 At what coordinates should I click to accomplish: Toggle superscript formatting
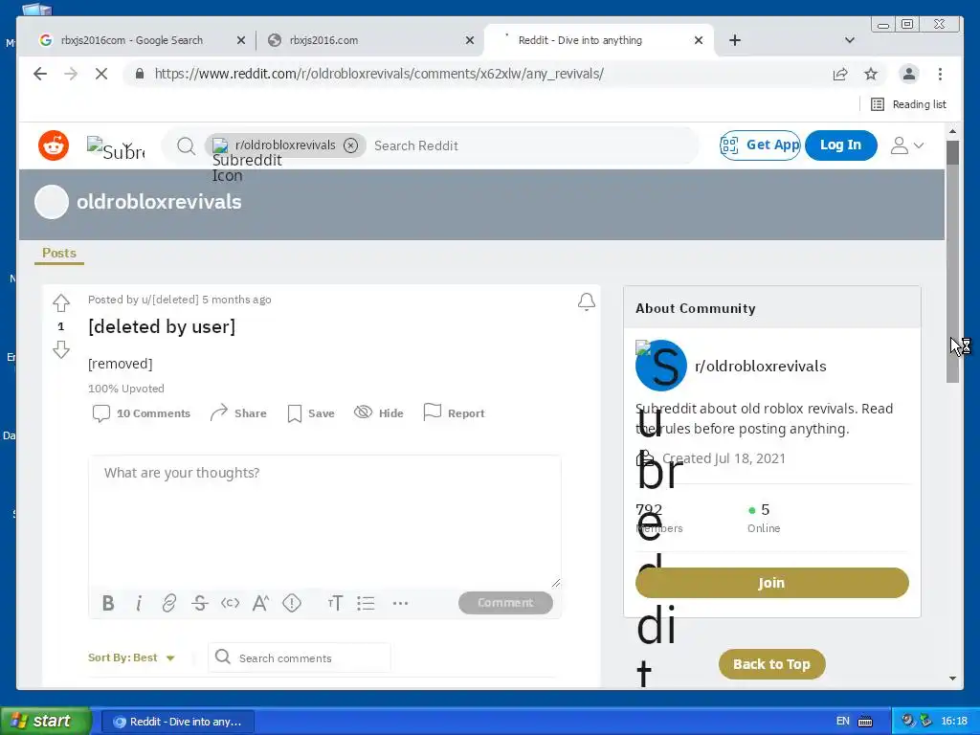(x=260, y=603)
